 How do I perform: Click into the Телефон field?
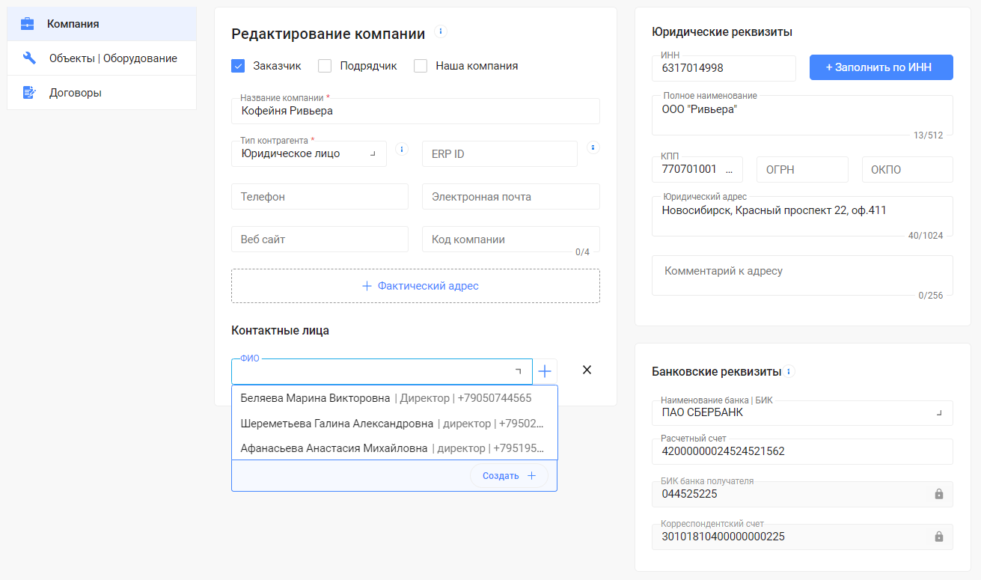point(320,196)
